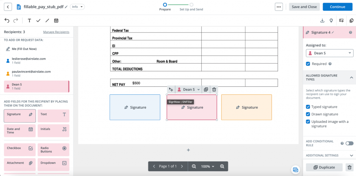Expand the Additional Settings section
This screenshot has height=176, width=356.
(x=351, y=156)
